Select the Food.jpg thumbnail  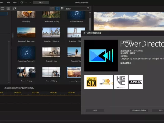26,14
